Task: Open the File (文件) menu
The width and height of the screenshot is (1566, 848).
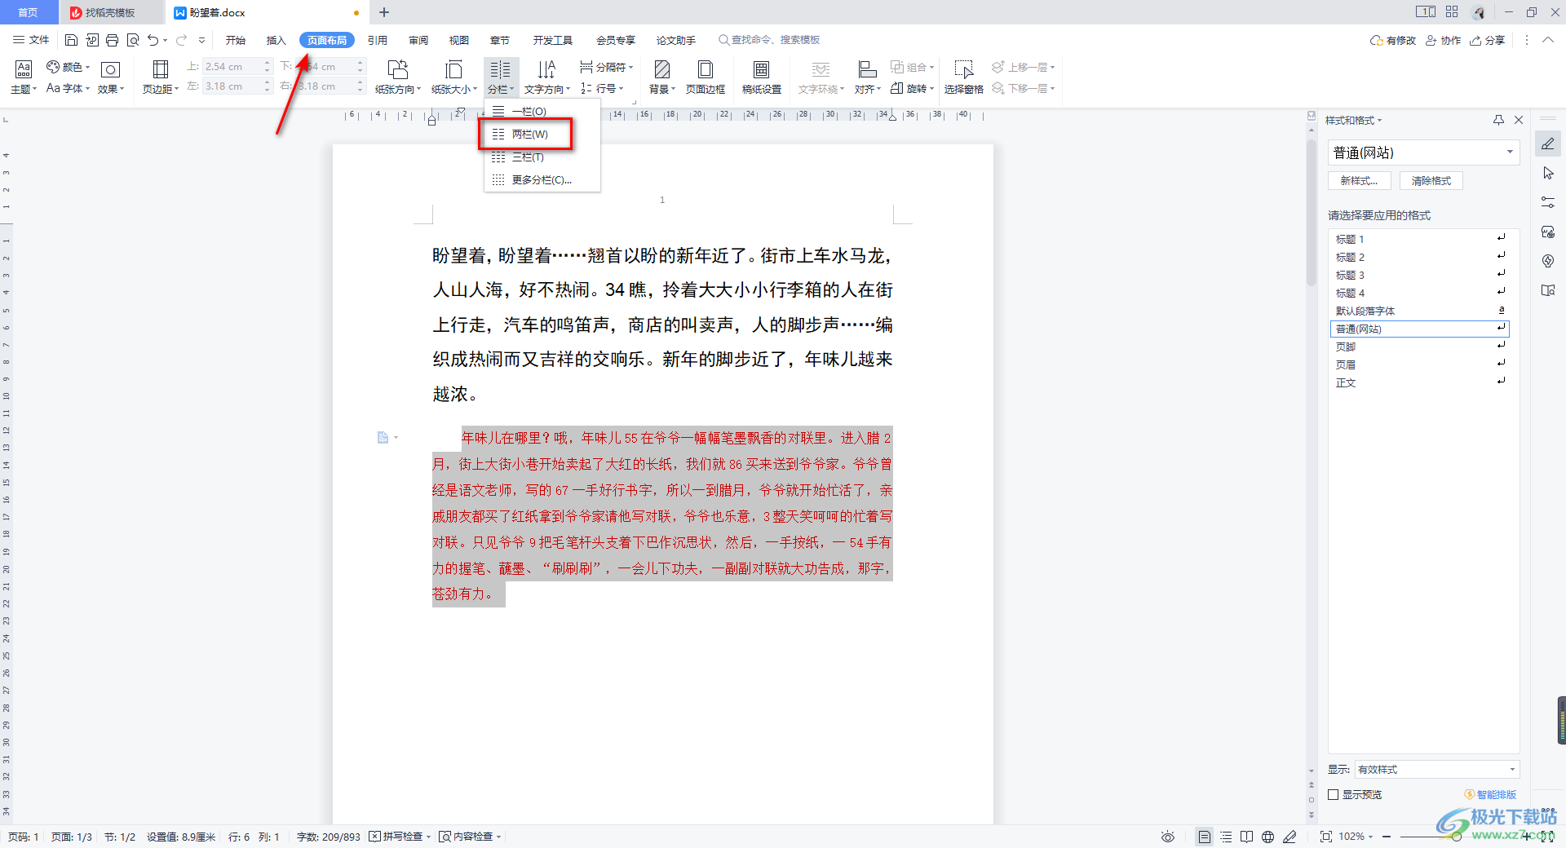Action: point(32,40)
